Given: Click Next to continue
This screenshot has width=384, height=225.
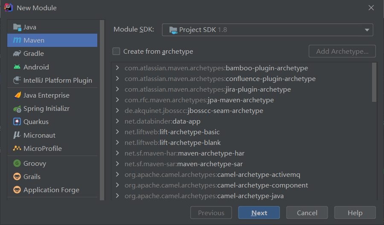Looking at the screenshot, I should (259, 213).
